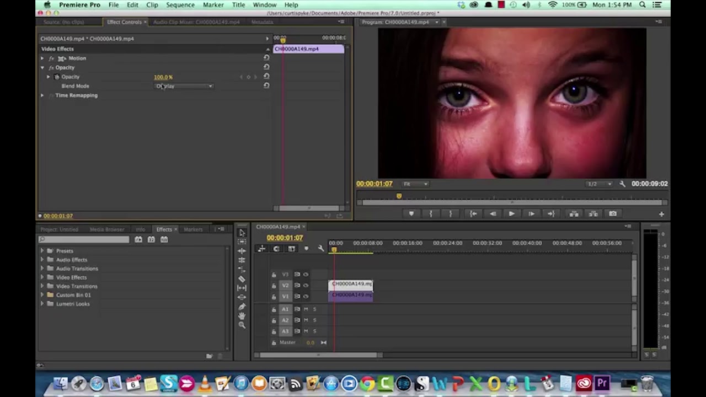The height and width of the screenshot is (397, 706).
Task: Select the Razor tool in the tools panel
Action: pos(242,278)
